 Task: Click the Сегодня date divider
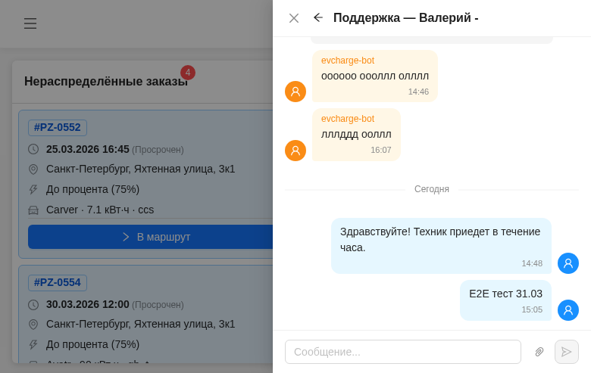pos(431,189)
